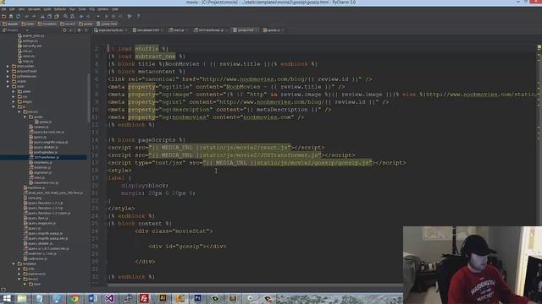
Task: Open the Refactor menu
Action: coord(60,9)
